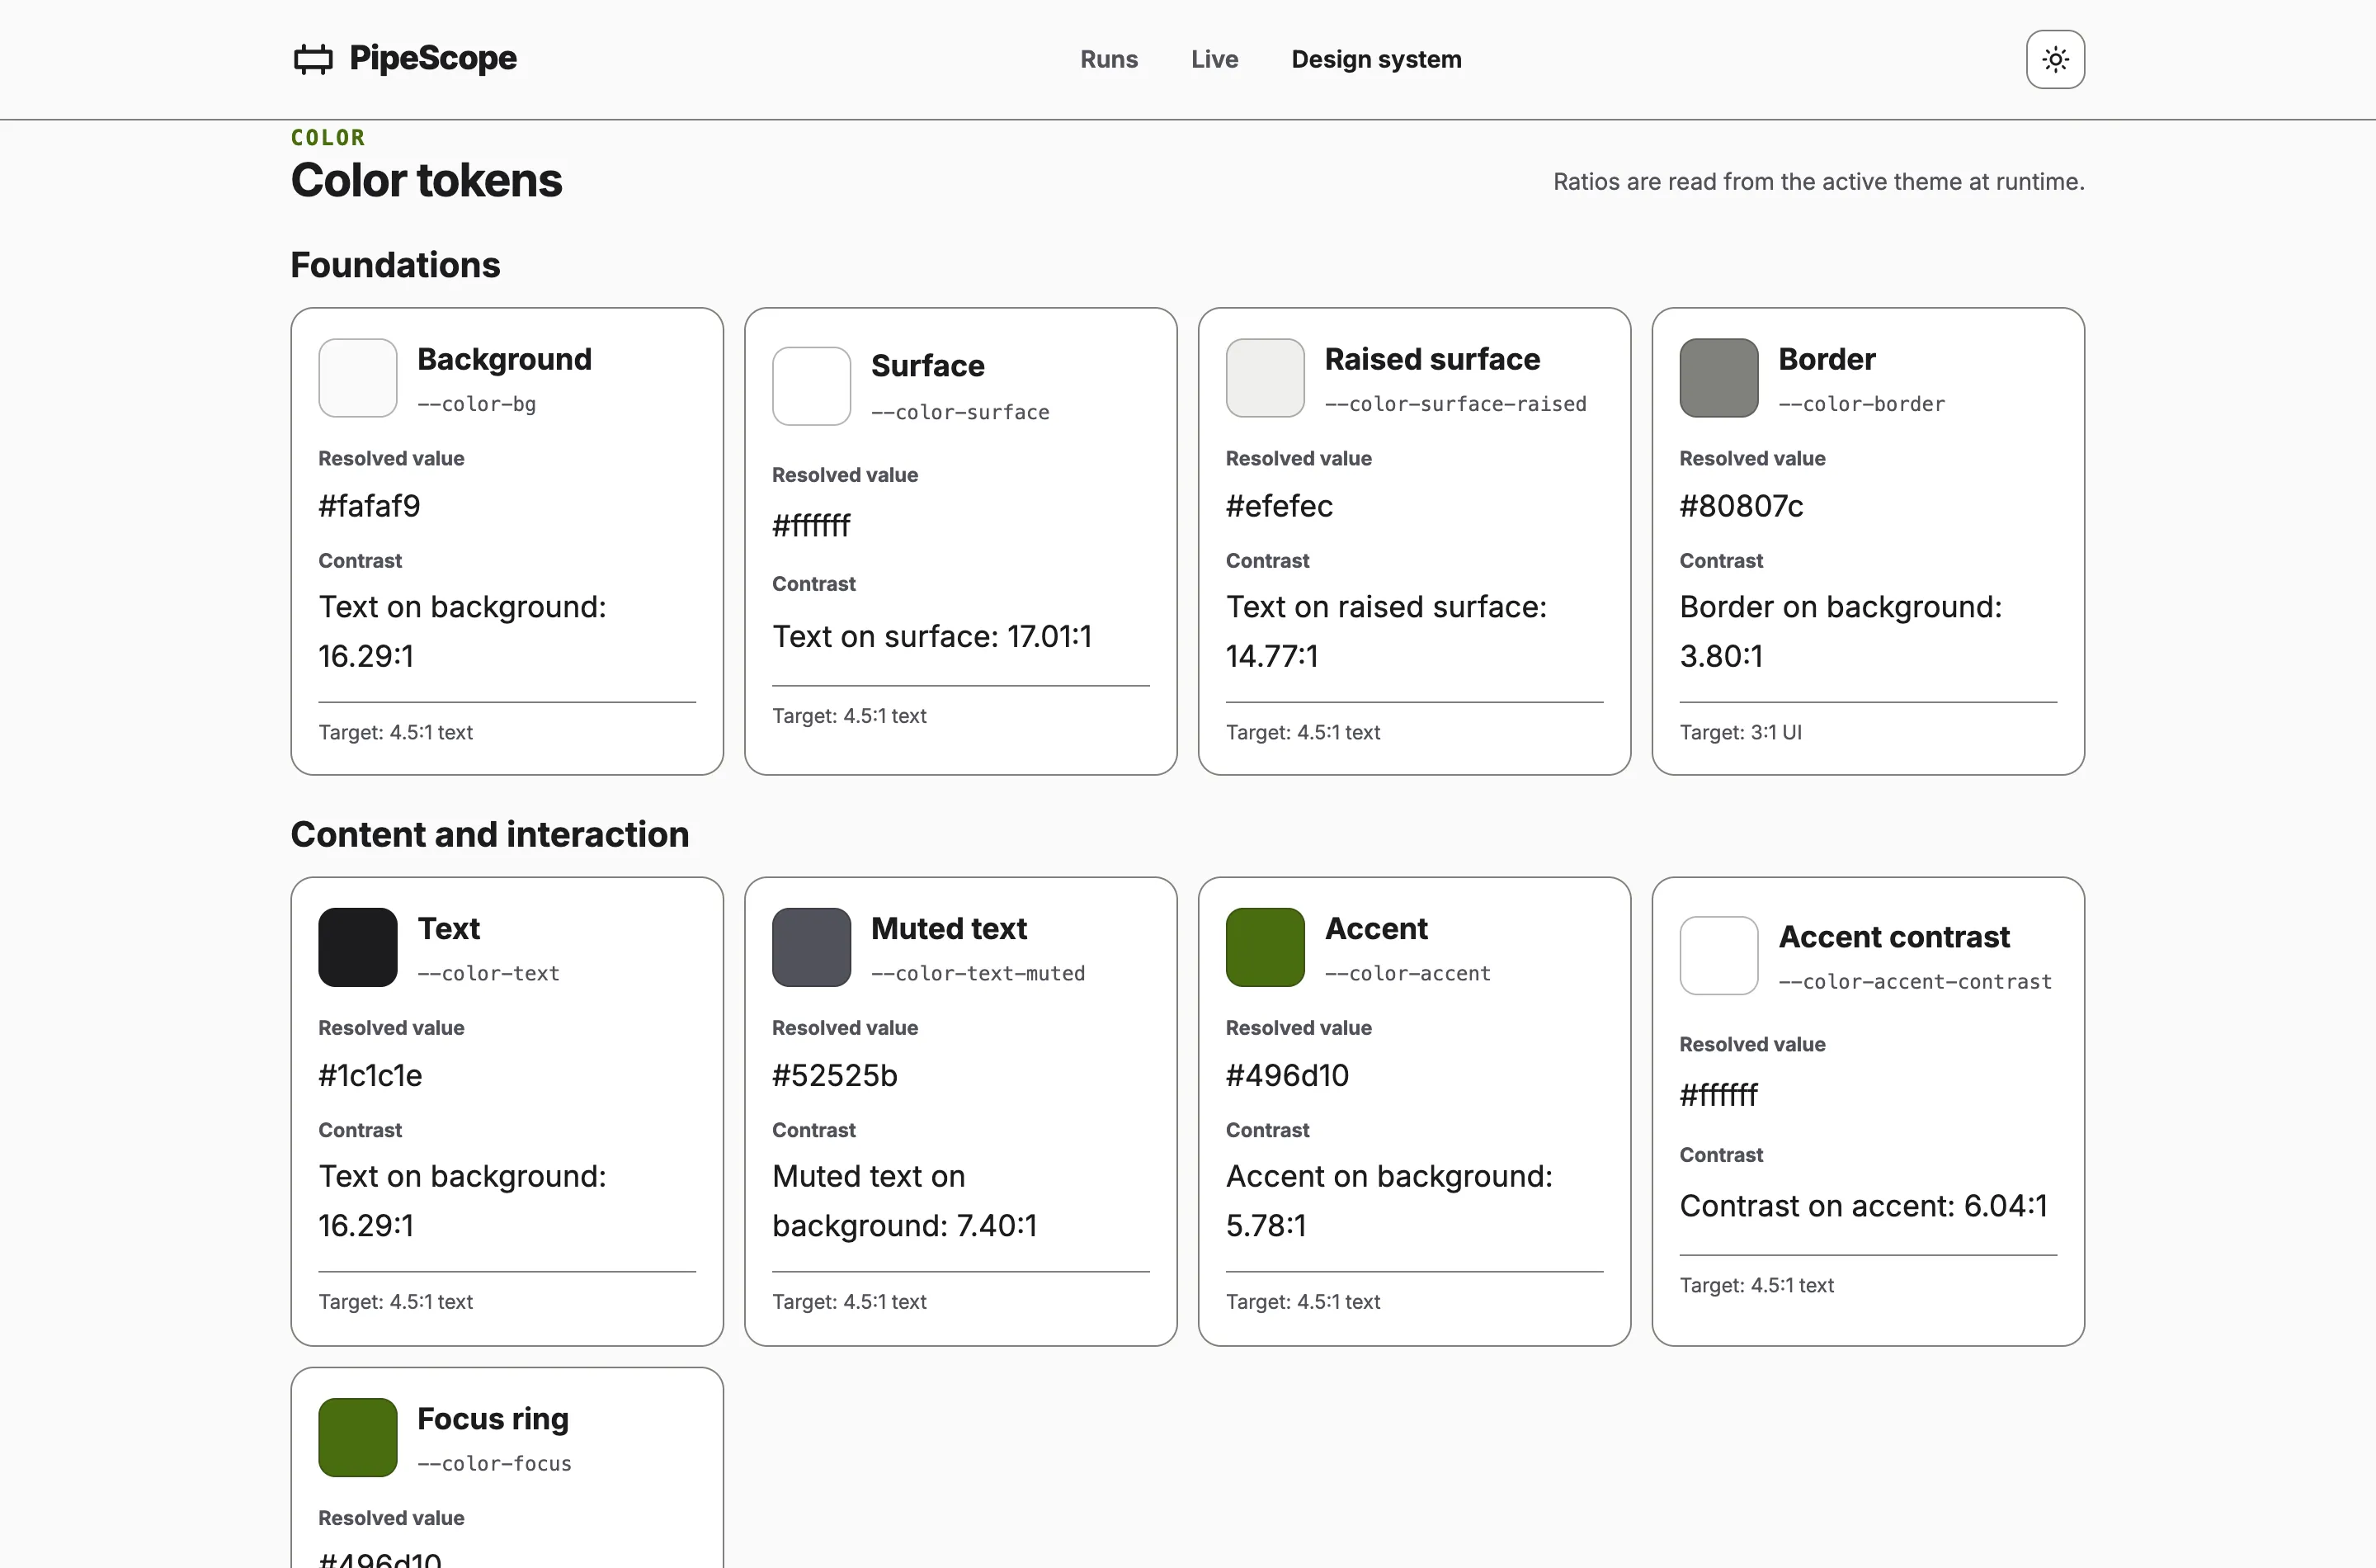Viewport: 2376px width, 1568px height.
Task: Click the '--color-surface-raised' token name
Action: (x=1455, y=404)
